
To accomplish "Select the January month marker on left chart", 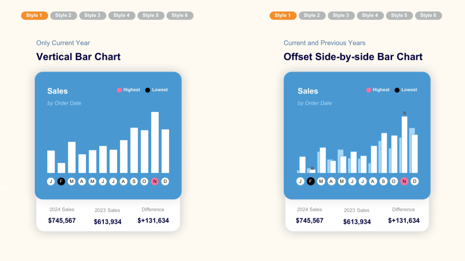I will (x=51, y=181).
